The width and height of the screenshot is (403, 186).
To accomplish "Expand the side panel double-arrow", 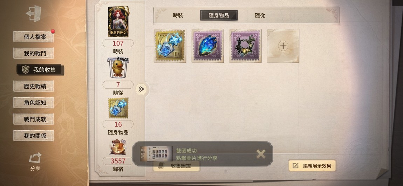I will coord(141,89).
